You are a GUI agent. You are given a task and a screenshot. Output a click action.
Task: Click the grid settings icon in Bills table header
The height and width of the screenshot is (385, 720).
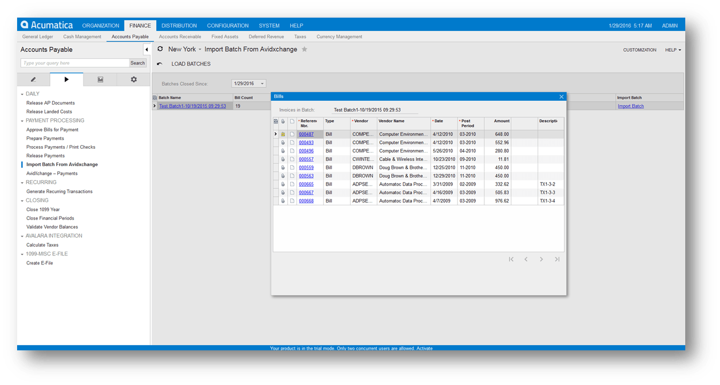coord(276,121)
